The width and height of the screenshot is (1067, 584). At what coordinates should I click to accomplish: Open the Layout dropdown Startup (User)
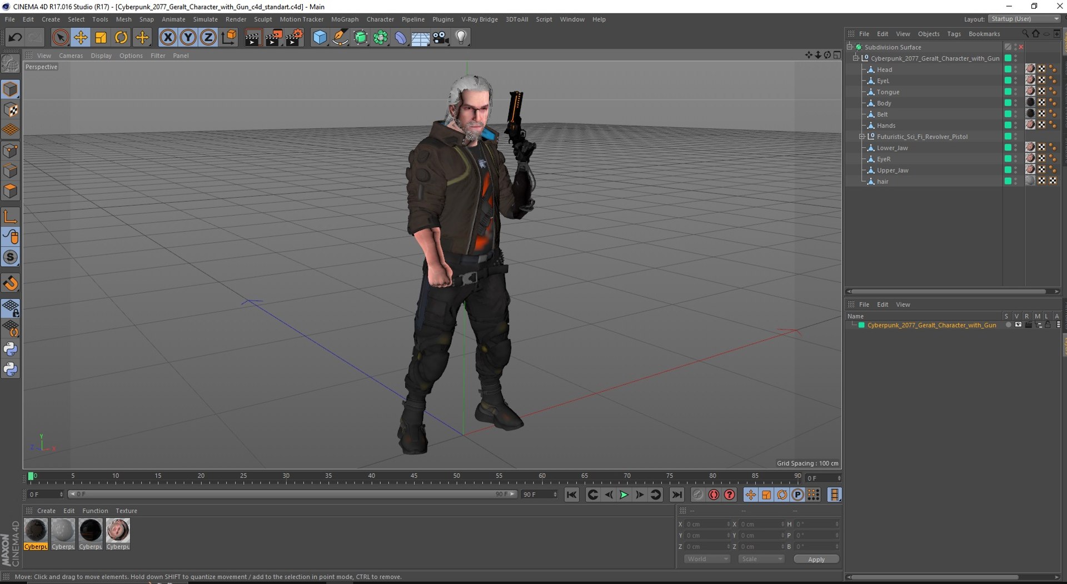click(1024, 19)
